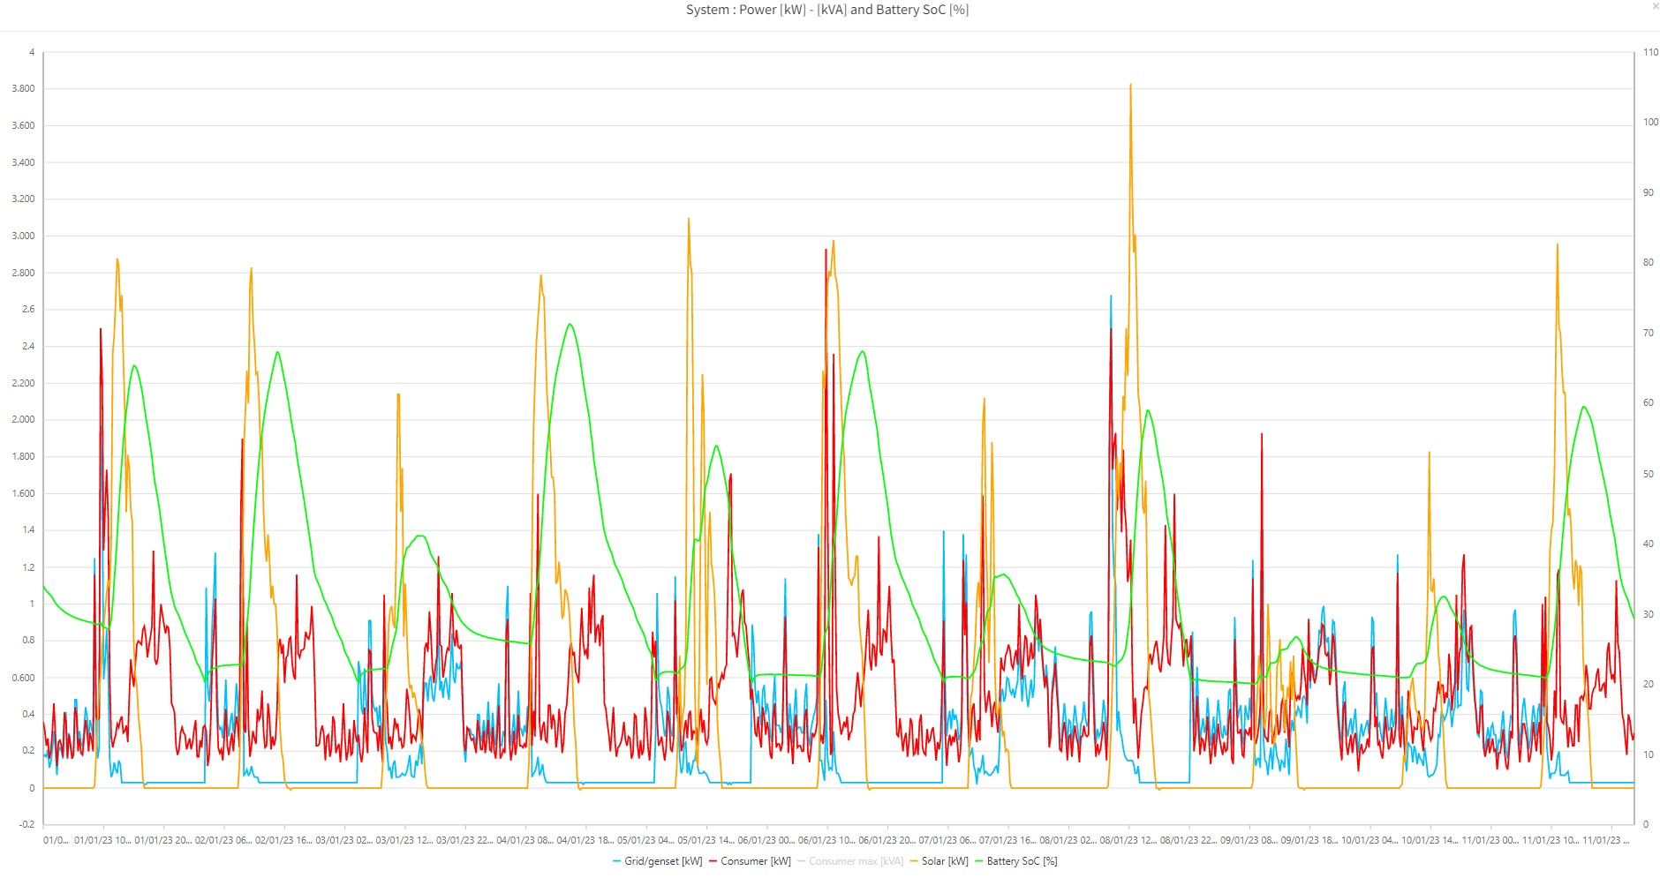Toggle the Battery SoC [%] legend entry
This screenshot has height=878, width=1660.
[x=1016, y=861]
